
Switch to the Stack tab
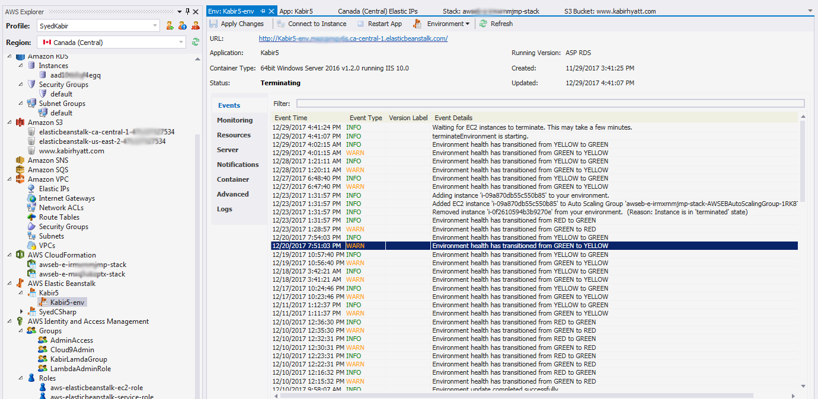click(491, 11)
